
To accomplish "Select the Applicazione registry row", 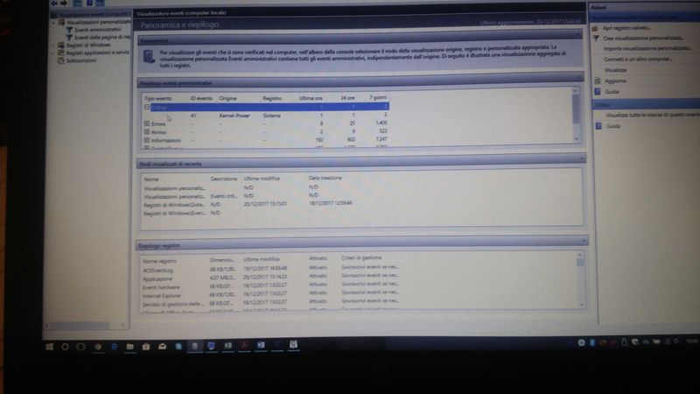I will [x=270, y=278].
